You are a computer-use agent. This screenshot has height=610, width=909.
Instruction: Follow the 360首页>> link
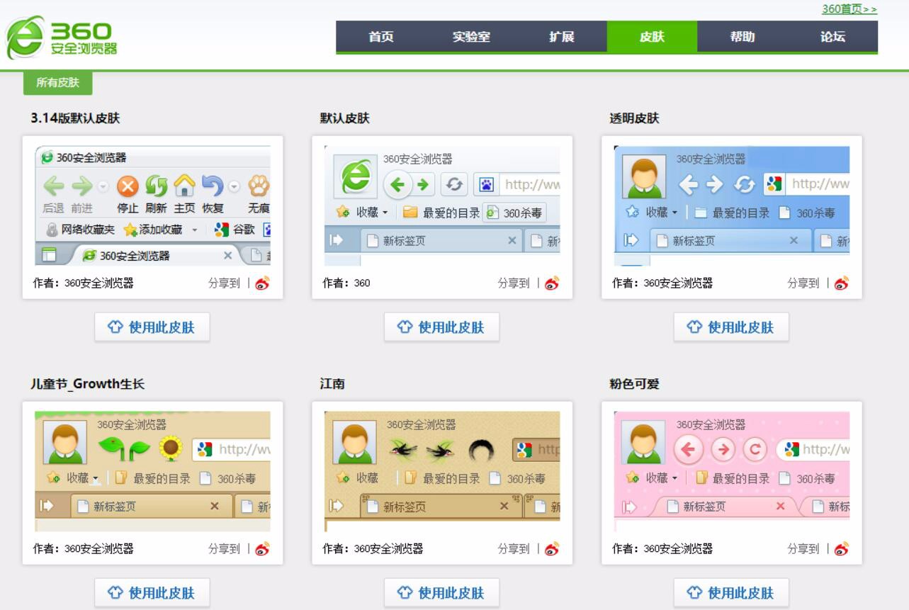click(x=849, y=9)
